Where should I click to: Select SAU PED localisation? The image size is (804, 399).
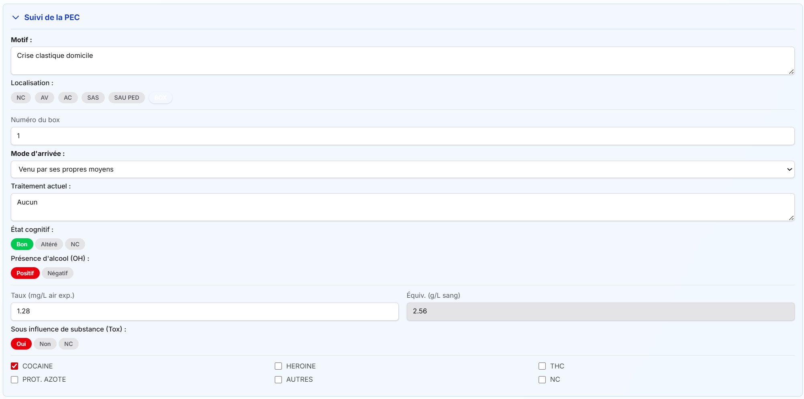(127, 98)
